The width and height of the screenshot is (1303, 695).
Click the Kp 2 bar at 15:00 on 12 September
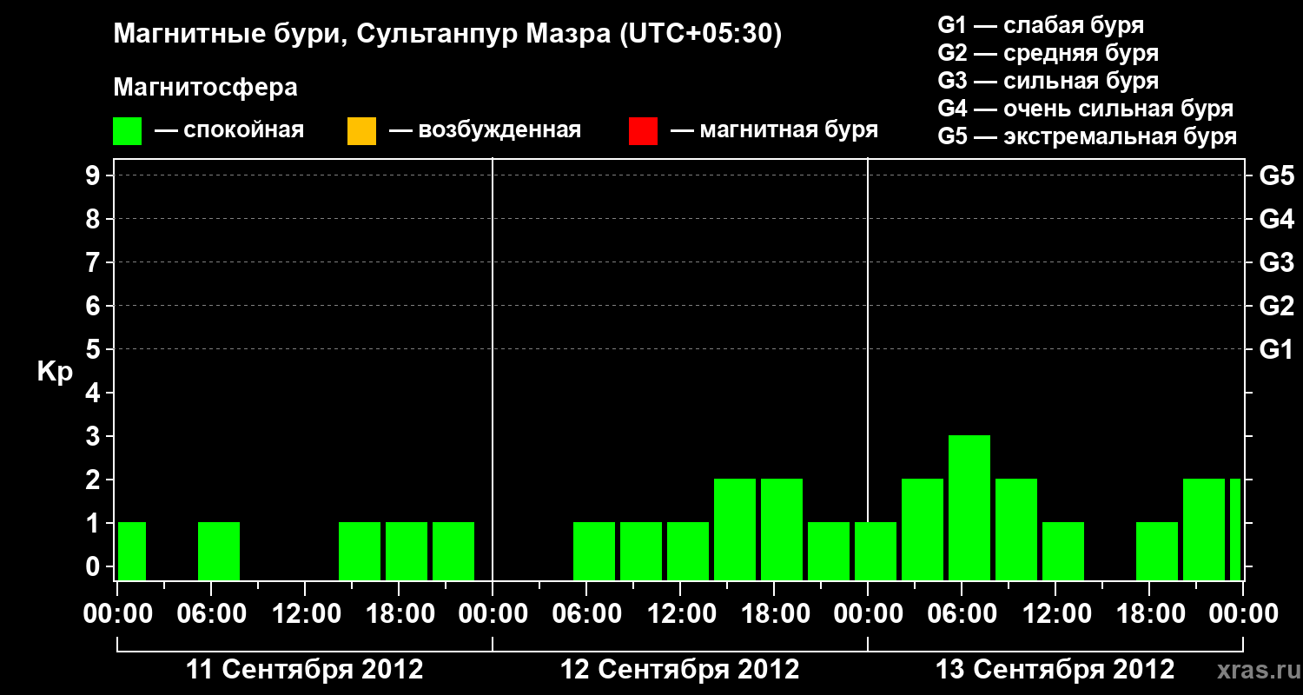click(x=735, y=529)
